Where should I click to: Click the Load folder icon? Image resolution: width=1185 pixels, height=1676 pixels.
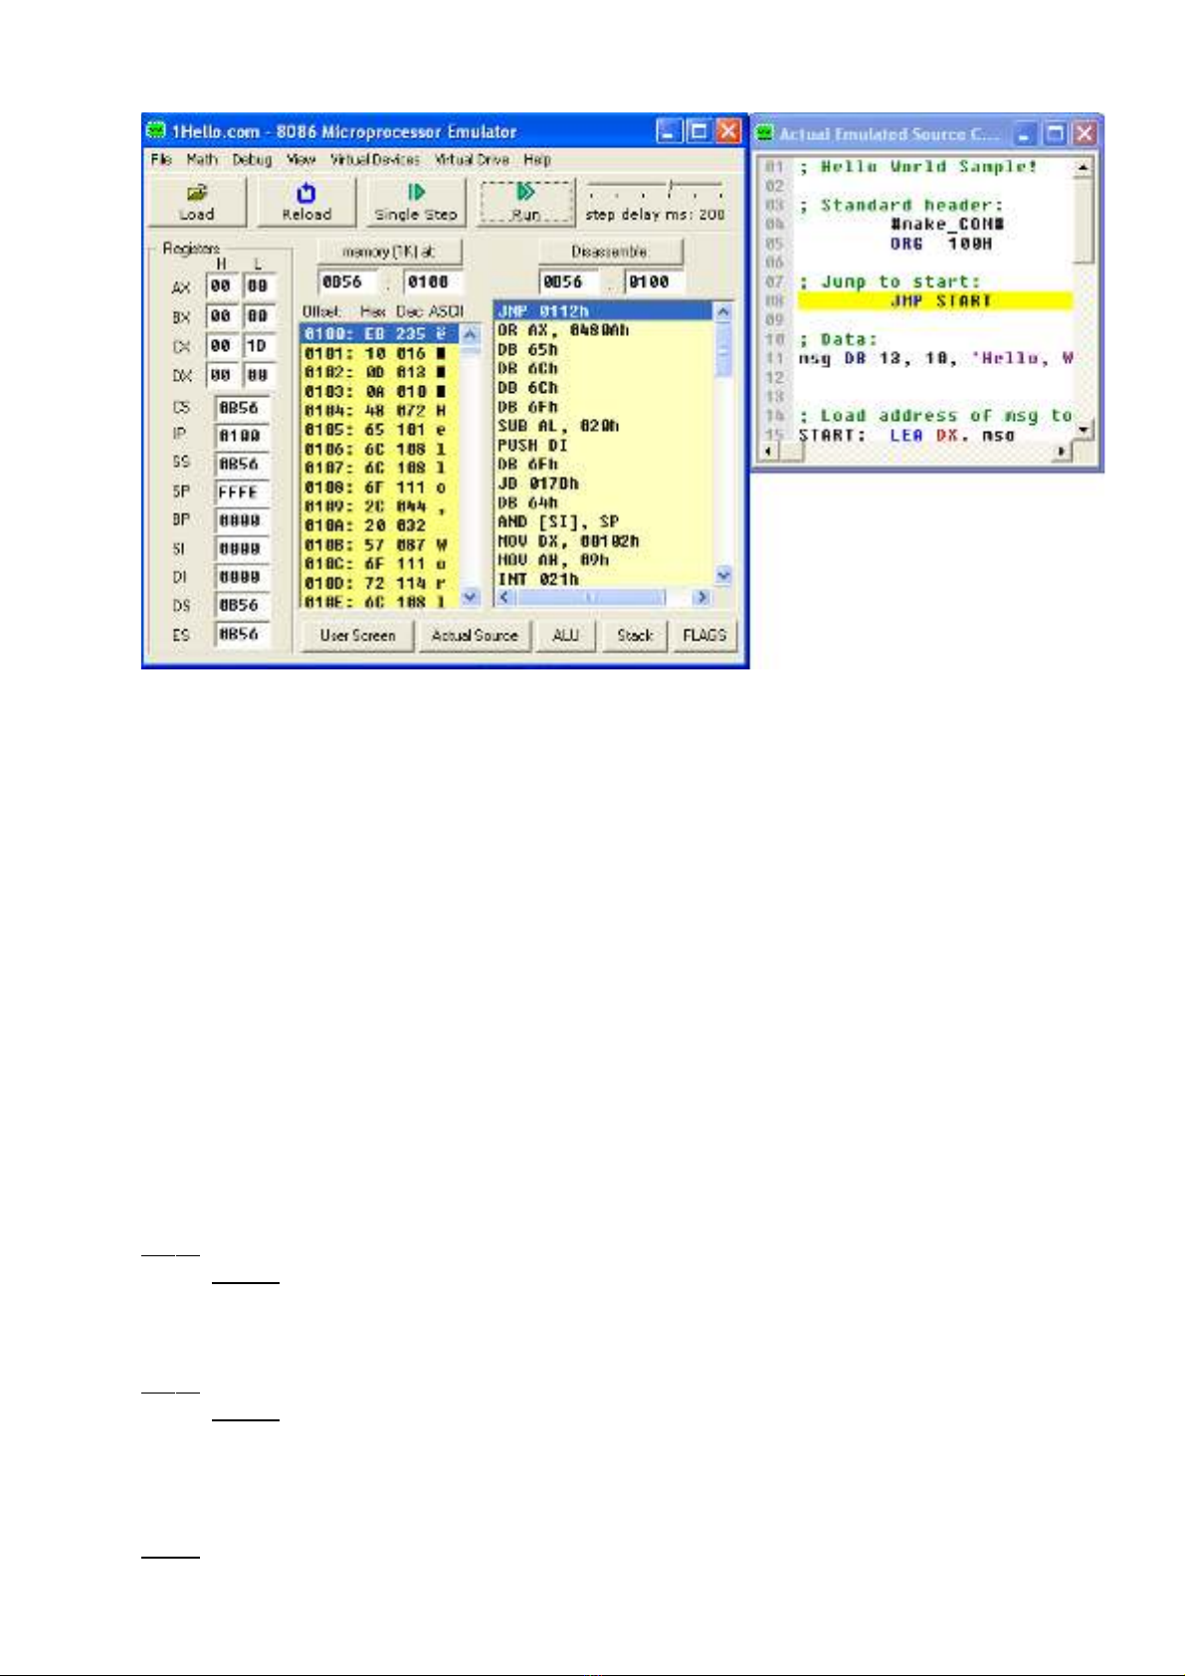coord(197,193)
